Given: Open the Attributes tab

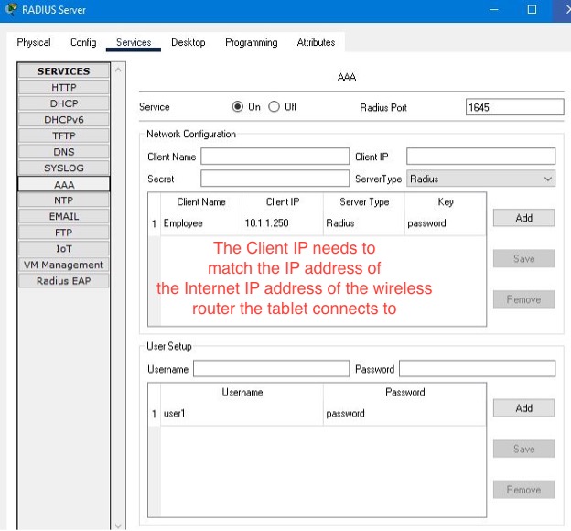Looking at the screenshot, I should [x=316, y=43].
